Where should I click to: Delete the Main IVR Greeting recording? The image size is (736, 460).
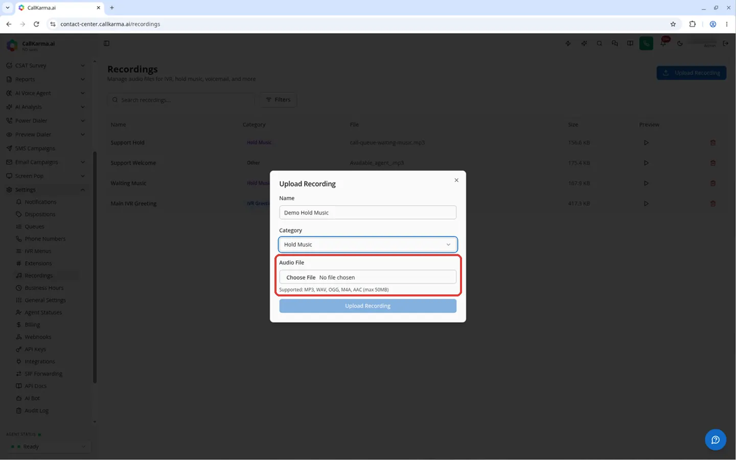pos(712,203)
